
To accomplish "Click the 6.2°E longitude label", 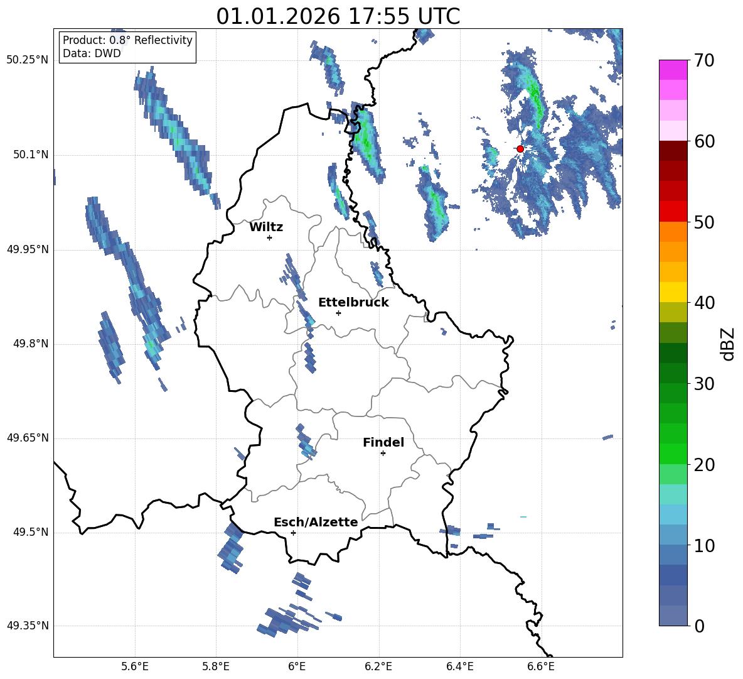I will coord(378,666).
